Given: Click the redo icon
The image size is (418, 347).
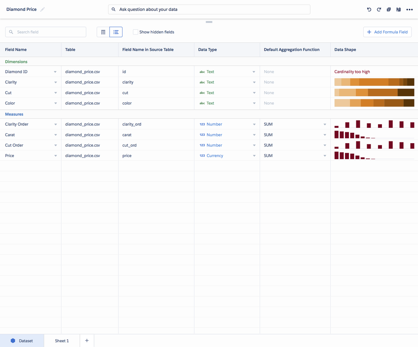Looking at the screenshot, I should coord(379,10).
